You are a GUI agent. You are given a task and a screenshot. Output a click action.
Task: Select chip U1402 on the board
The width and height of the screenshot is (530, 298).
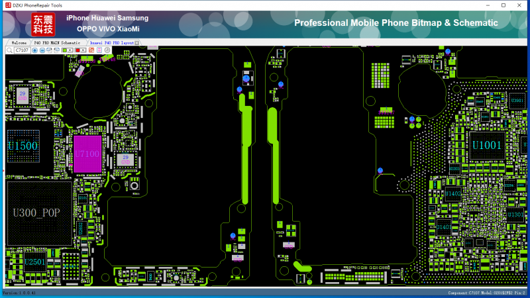pyautogui.click(x=453, y=193)
